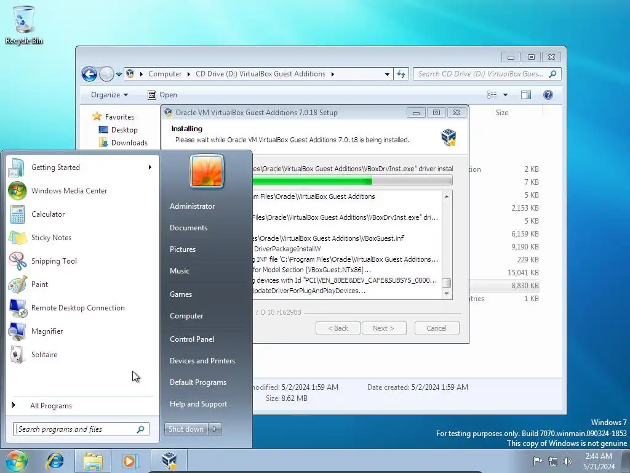Click the Size column header
The width and height of the screenshot is (630, 473).
[x=502, y=113]
